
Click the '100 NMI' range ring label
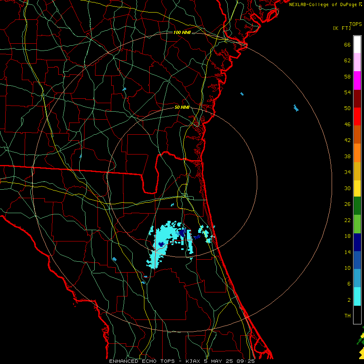pos(182,32)
